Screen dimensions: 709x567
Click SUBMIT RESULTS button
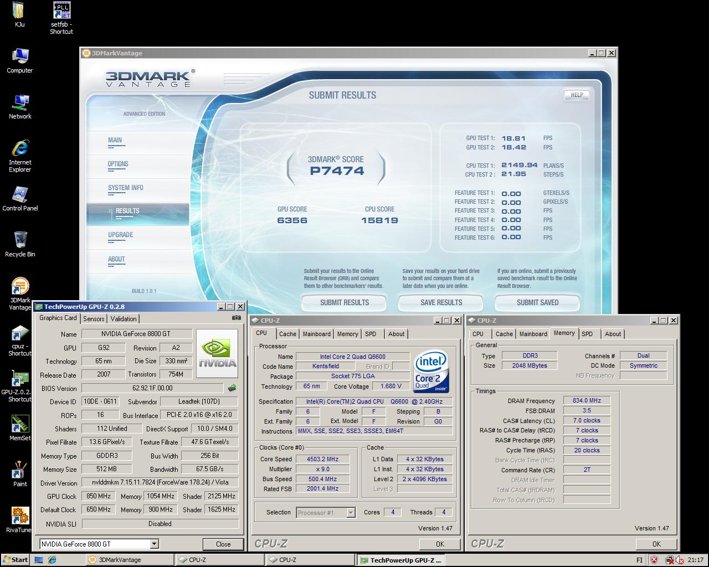[344, 302]
